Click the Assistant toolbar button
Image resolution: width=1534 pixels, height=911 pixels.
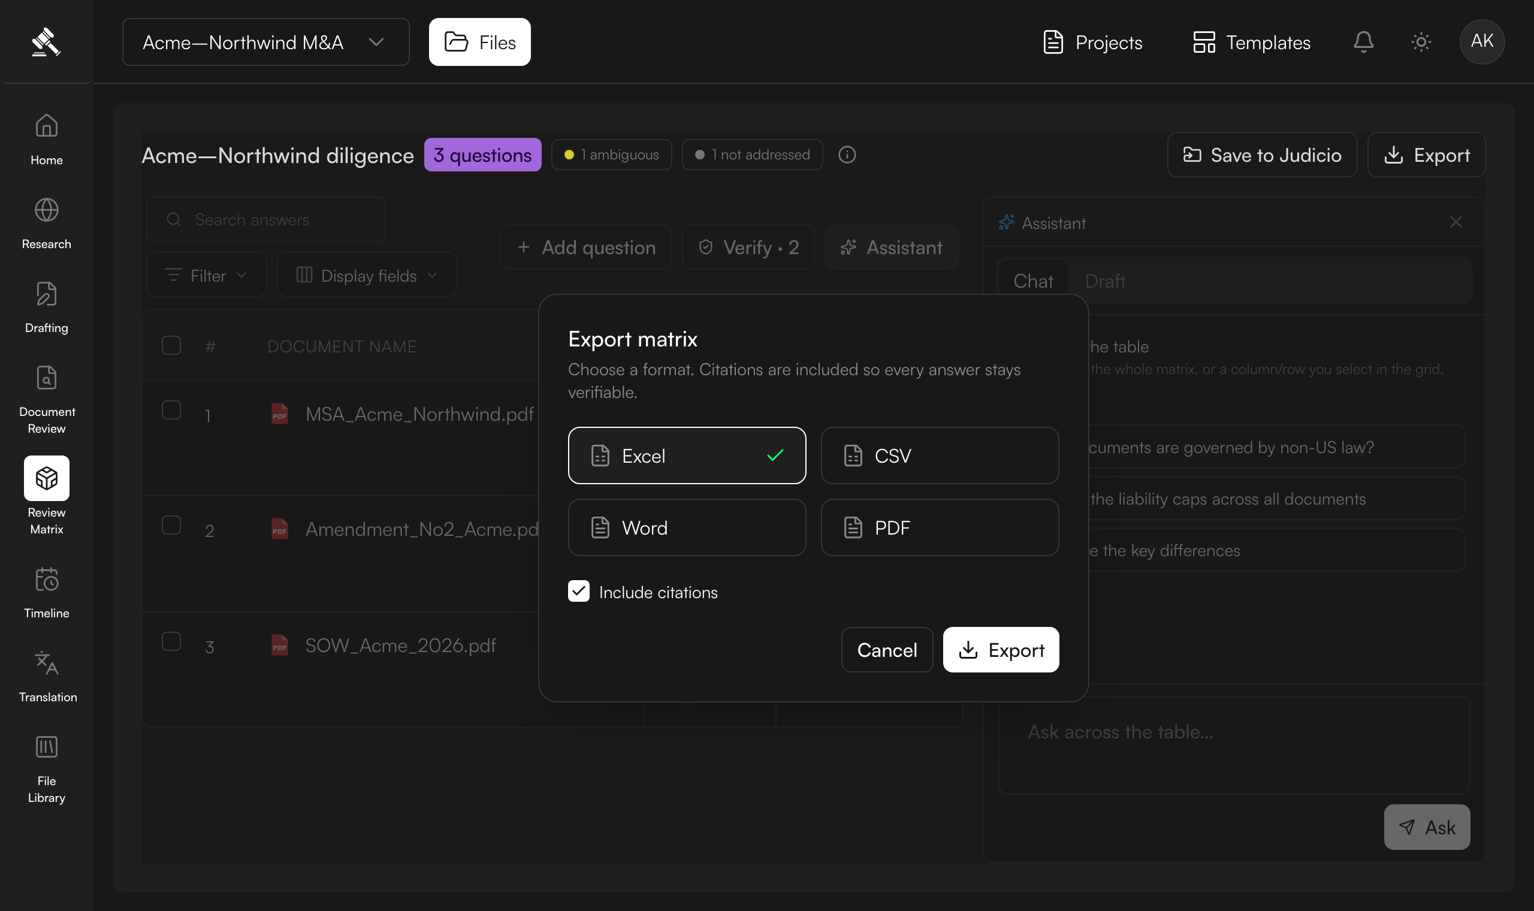point(892,247)
